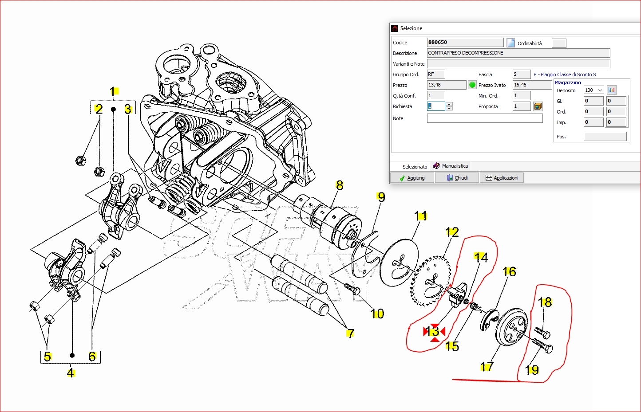Select part number 8 camshaft label
Image resolution: width=641 pixels, height=412 pixels.
point(340,185)
